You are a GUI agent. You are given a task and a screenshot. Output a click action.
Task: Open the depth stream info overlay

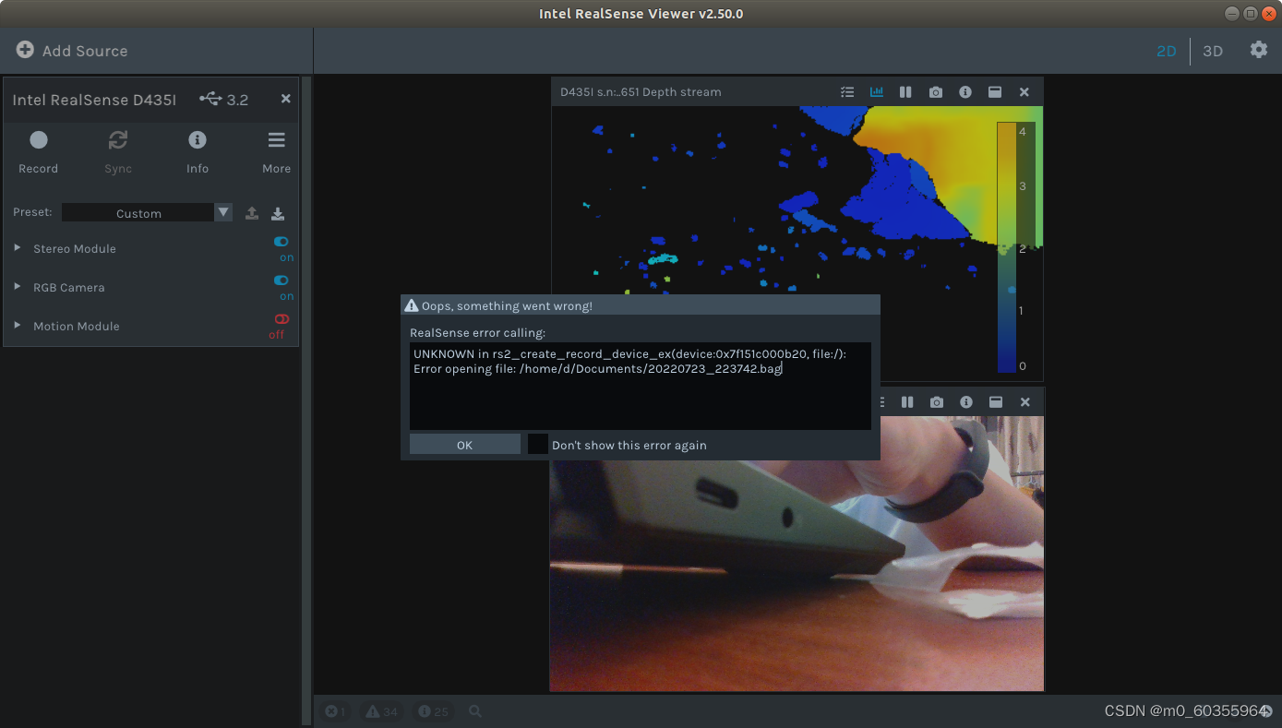click(x=964, y=91)
